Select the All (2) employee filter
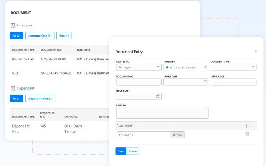This screenshot has width=266, height=166. point(16,36)
